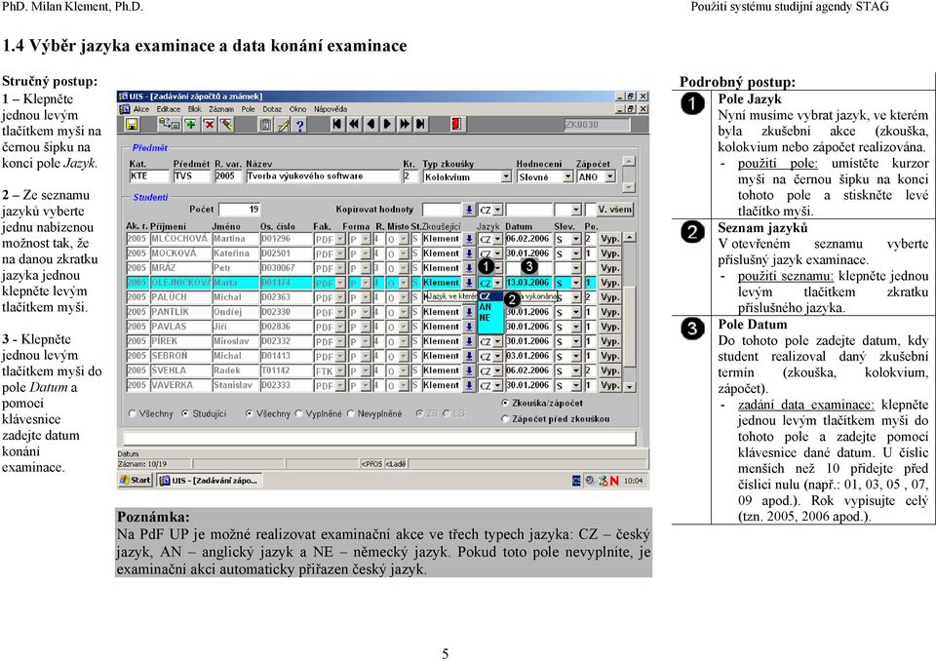Select the Zkouška/zápočet radio button
Viewport: 936px width, 661px height.
pyautogui.click(x=506, y=403)
